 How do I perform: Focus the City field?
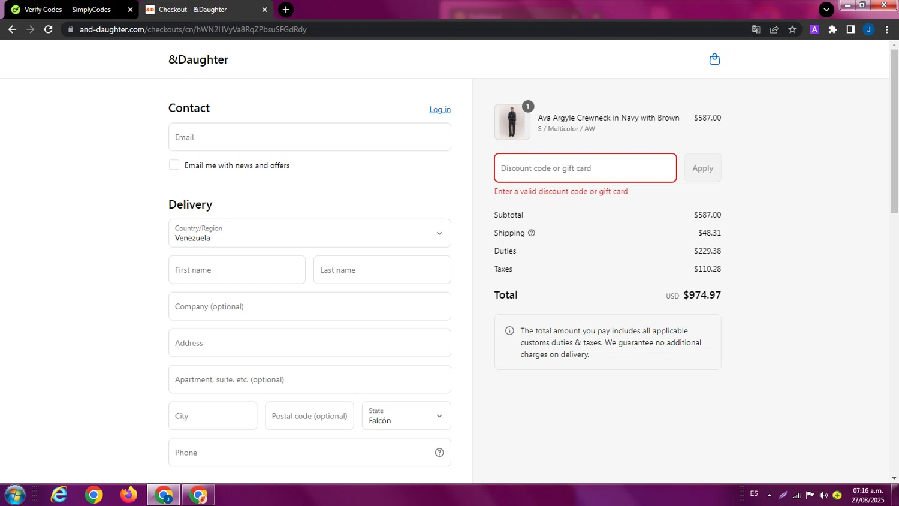click(x=213, y=416)
